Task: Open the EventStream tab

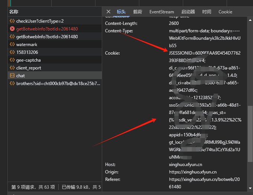Action: 162,12
